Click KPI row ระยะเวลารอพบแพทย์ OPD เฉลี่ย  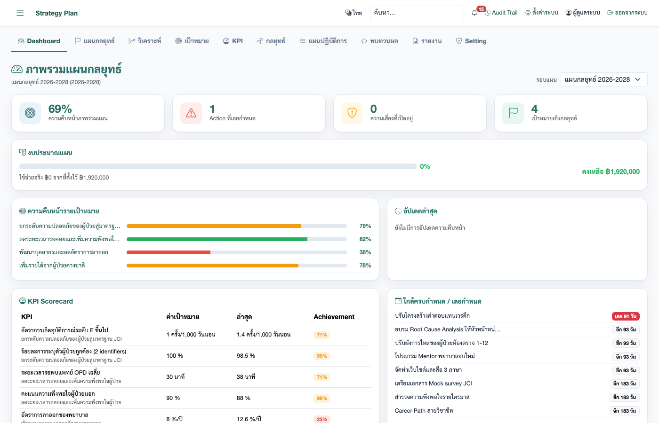[195, 377]
